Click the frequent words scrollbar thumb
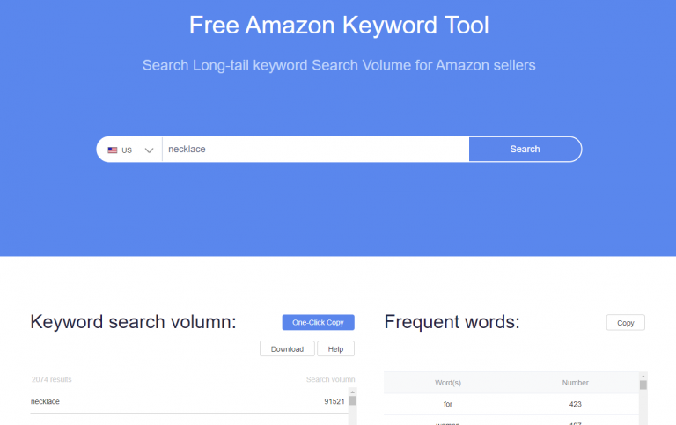This screenshot has width=676, height=425. (x=643, y=385)
